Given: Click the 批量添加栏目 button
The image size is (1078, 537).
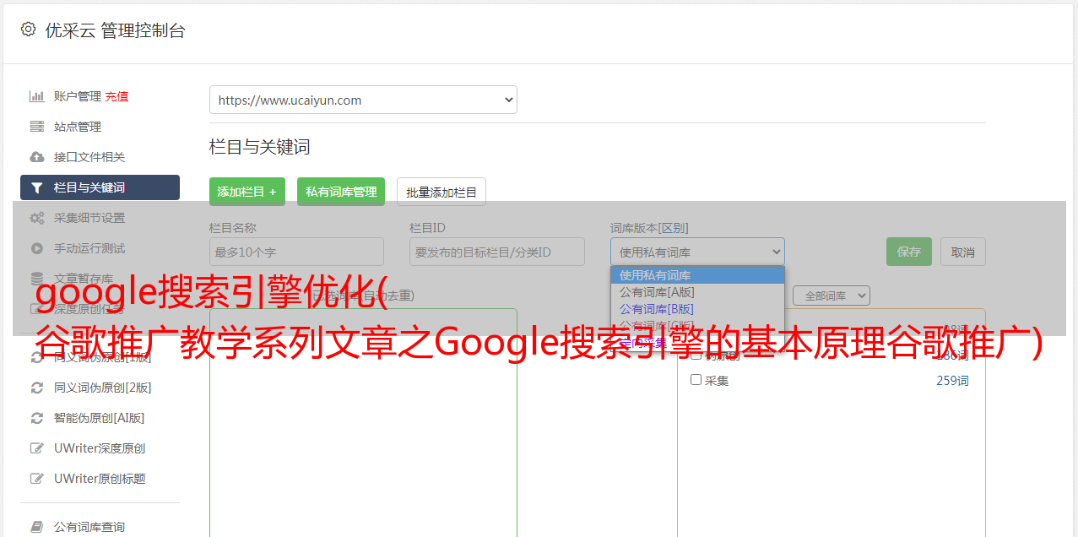Looking at the screenshot, I should pyautogui.click(x=441, y=192).
